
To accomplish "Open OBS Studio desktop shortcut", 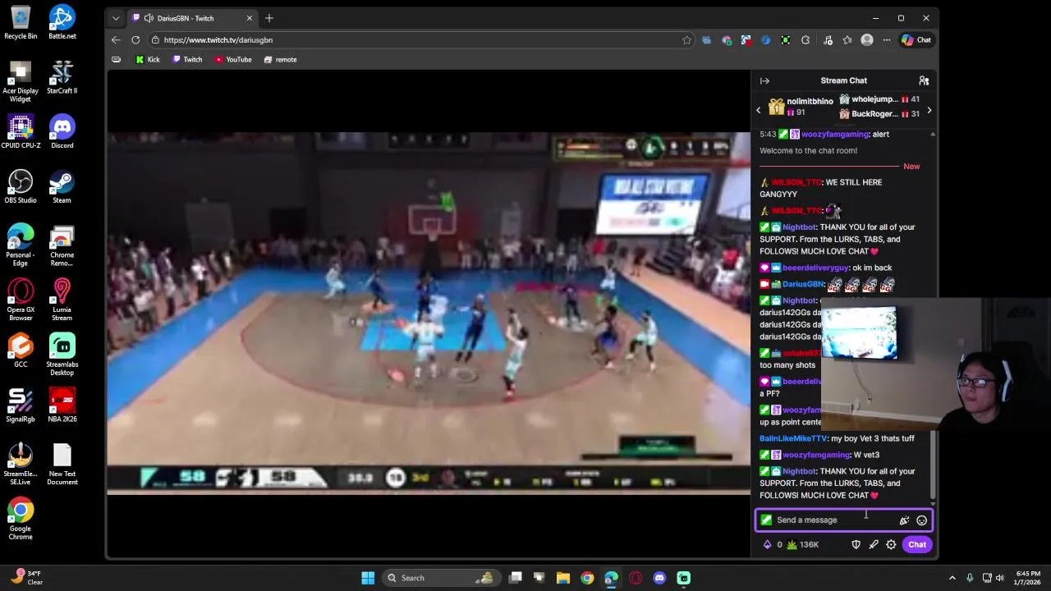I will coord(21,187).
